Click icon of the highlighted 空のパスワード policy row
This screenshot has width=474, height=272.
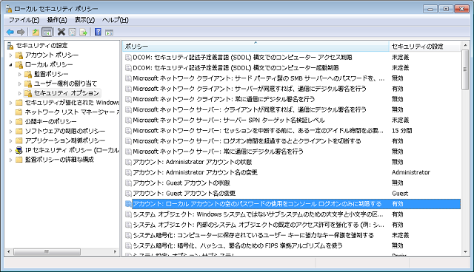pyautogui.click(x=128, y=204)
